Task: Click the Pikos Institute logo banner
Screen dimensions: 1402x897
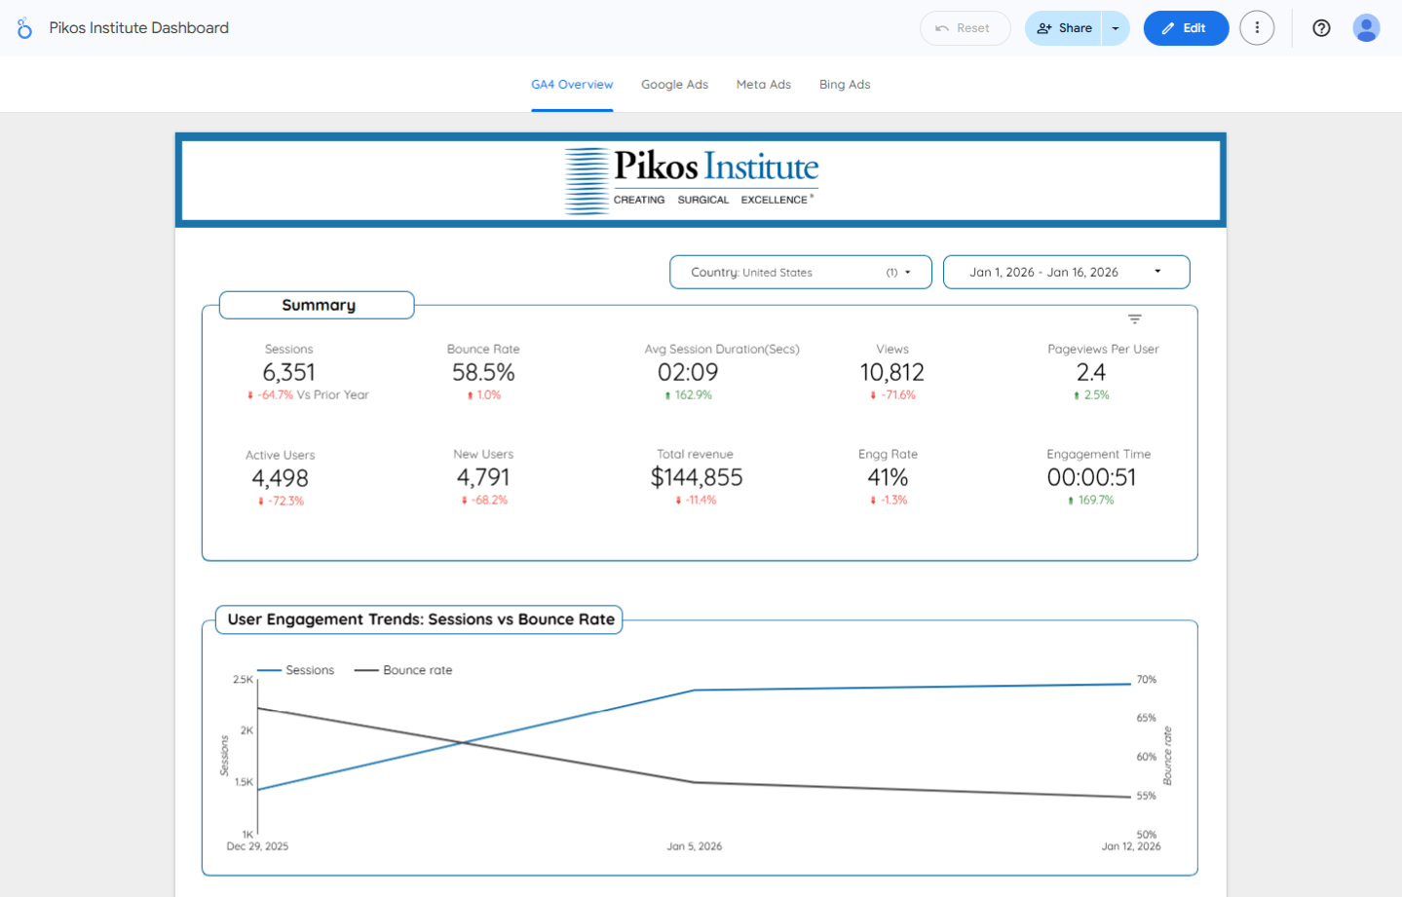Action: (x=701, y=180)
